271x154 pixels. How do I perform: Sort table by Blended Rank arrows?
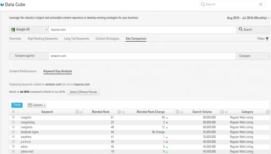pos(123,112)
